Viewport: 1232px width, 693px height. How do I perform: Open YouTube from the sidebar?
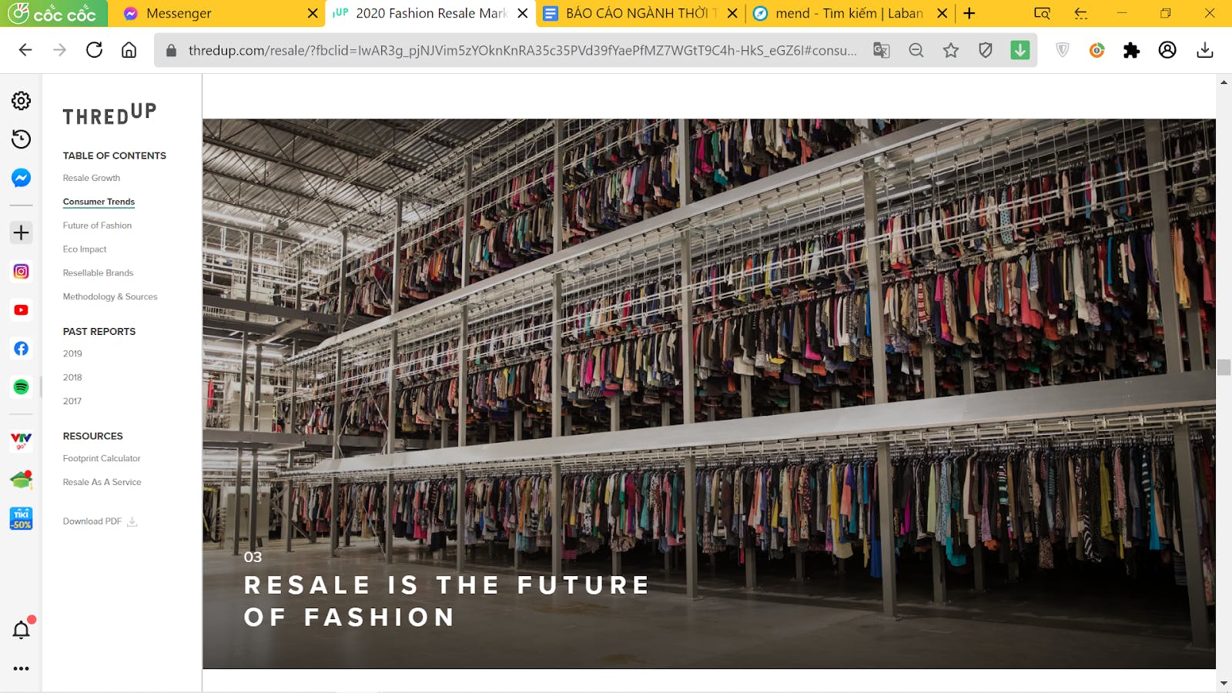(21, 310)
